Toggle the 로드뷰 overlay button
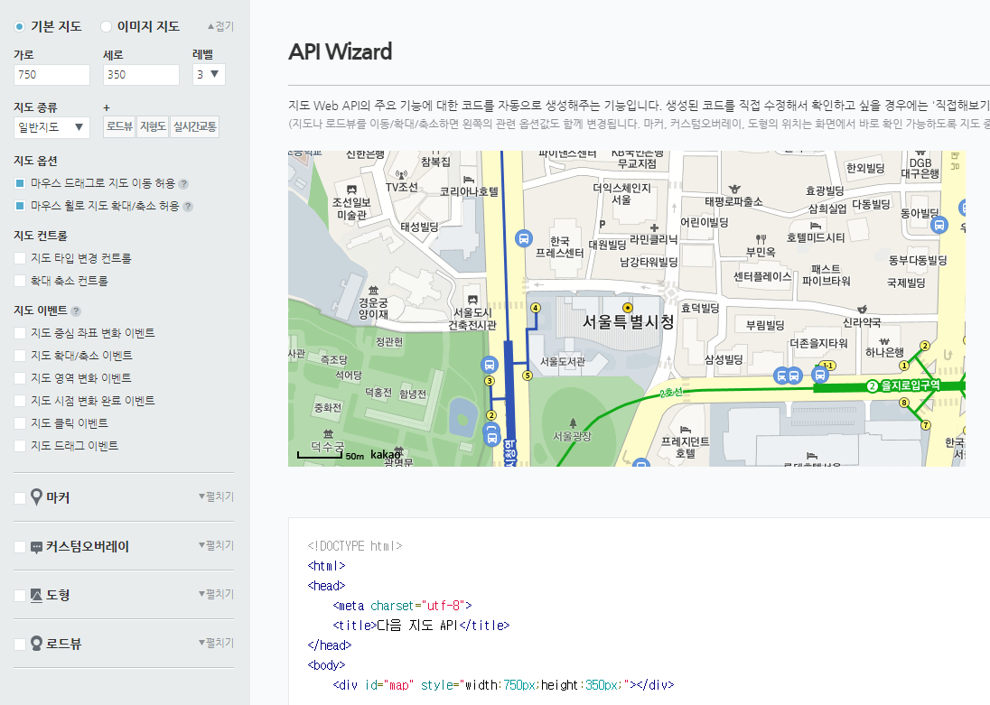990x705 pixels. tap(119, 126)
